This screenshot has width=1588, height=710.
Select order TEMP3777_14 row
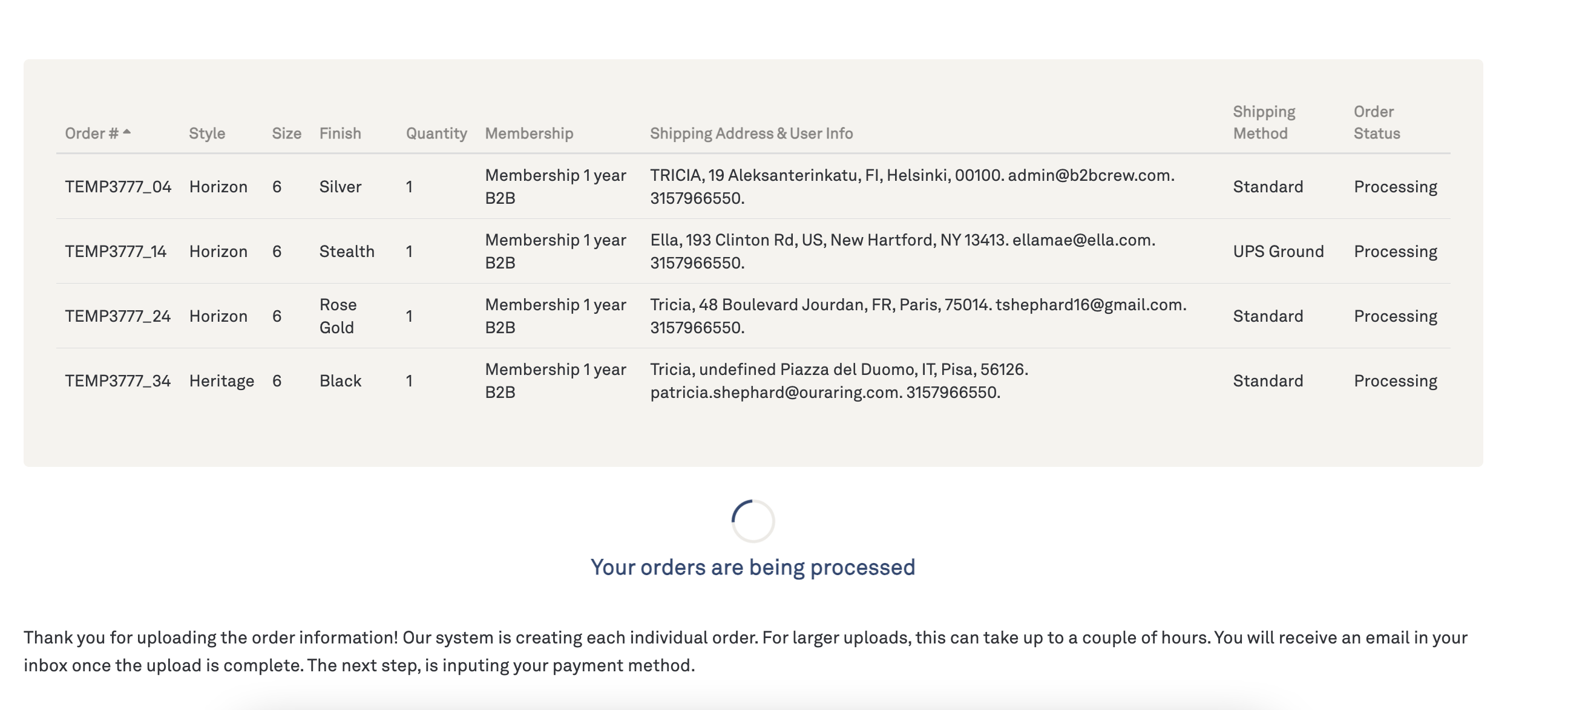[753, 251]
